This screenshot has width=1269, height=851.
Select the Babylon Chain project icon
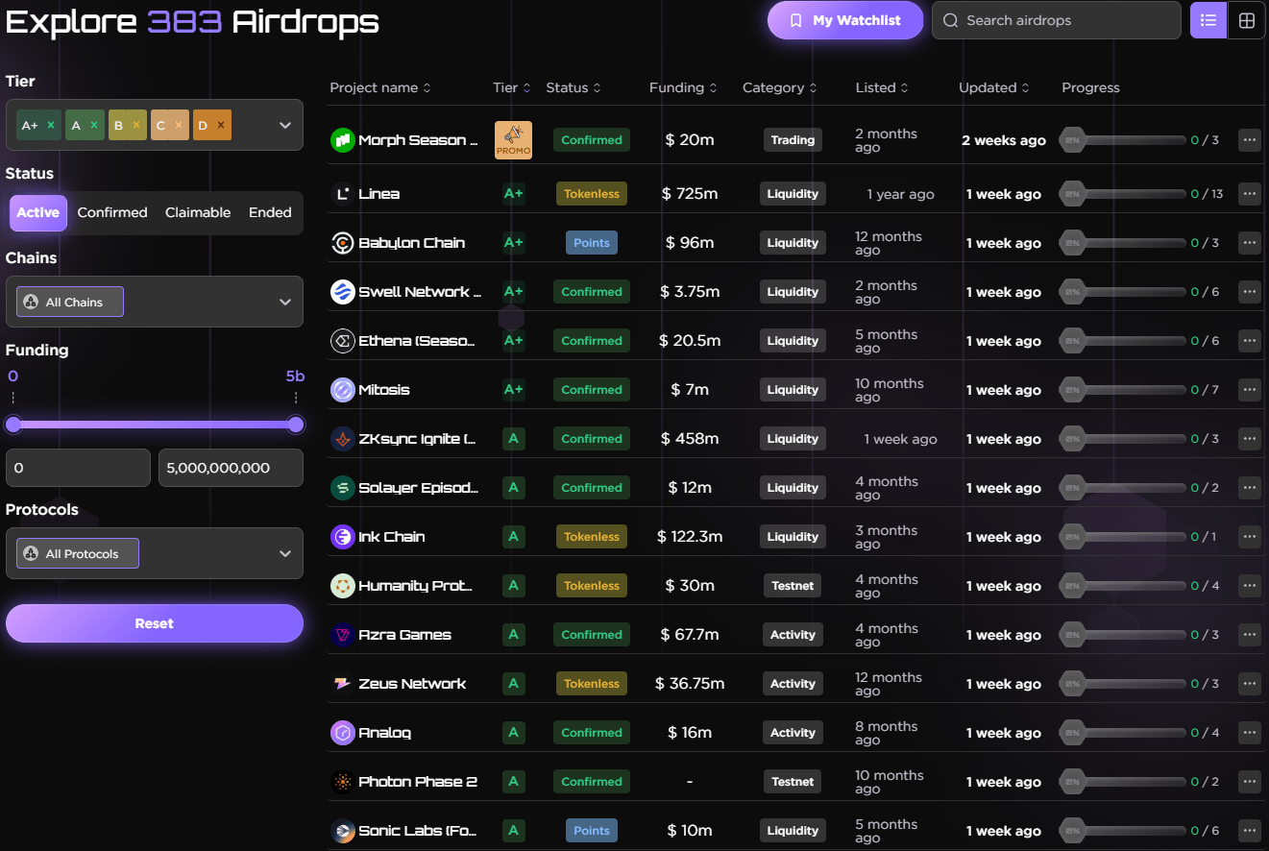(x=342, y=242)
